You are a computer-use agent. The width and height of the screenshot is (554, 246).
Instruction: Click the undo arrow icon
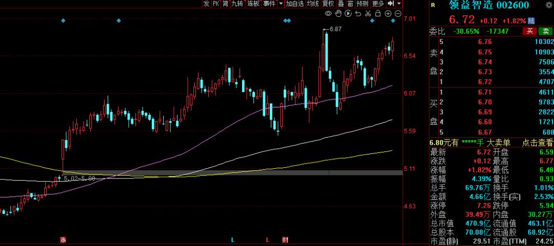(x=359, y=13)
